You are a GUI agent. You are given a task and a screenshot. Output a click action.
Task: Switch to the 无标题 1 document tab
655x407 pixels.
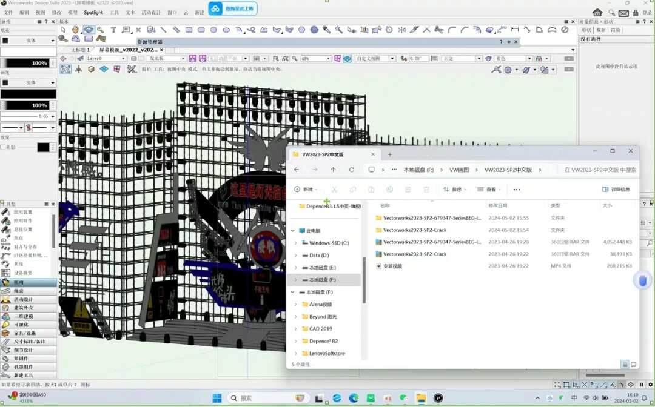coord(80,50)
